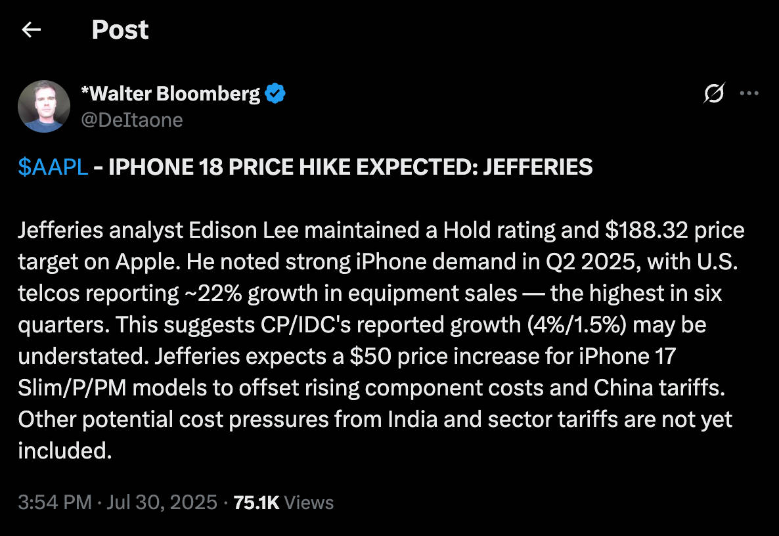779x536 pixels.
Task: Click the 75.1K Views count
Action: click(284, 502)
